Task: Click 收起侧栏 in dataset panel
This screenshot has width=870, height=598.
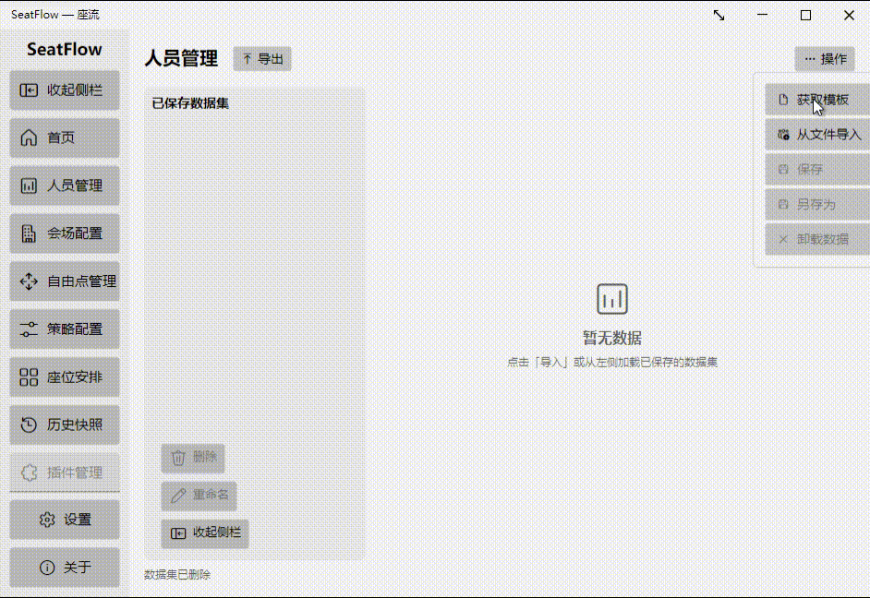Action: coord(205,533)
